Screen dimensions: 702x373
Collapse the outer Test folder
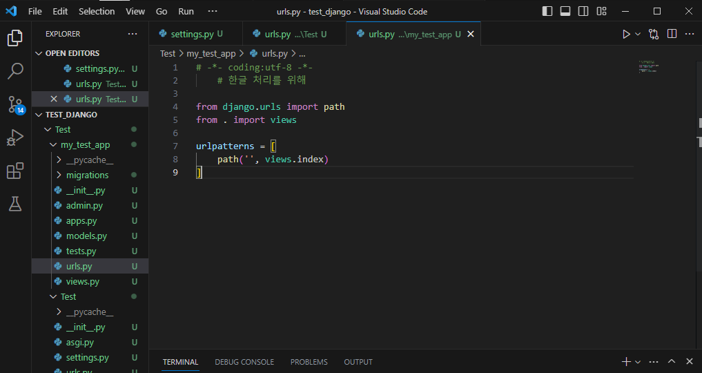point(90,129)
